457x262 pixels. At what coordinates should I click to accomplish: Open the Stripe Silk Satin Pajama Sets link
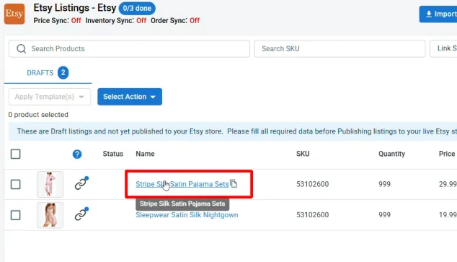coord(182,184)
